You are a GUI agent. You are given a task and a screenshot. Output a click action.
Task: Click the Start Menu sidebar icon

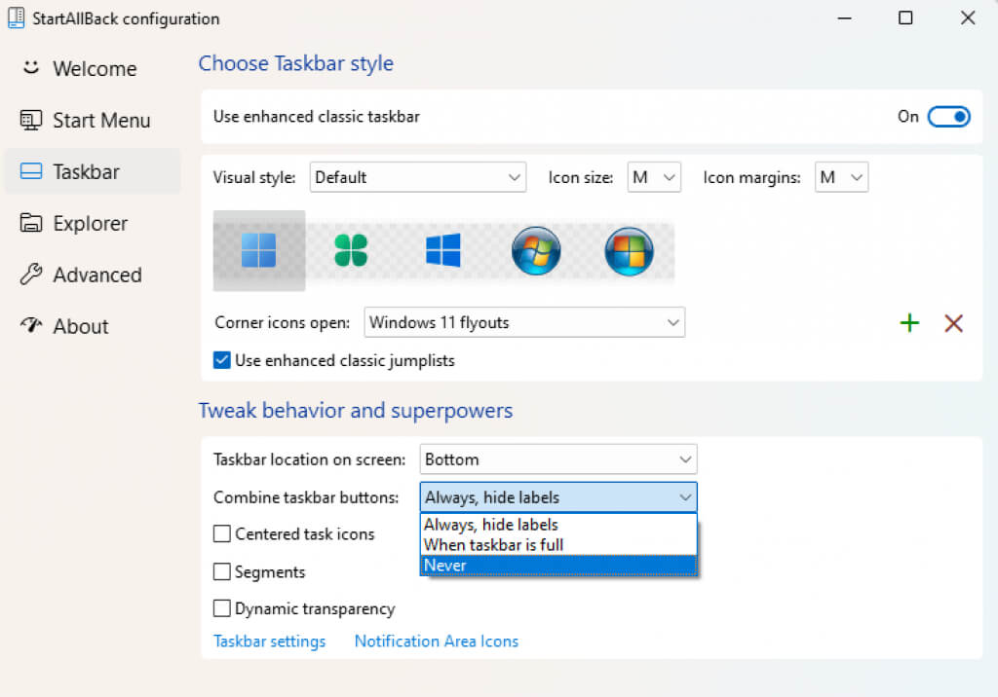[x=31, y=120]
